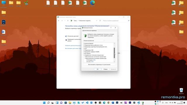Open the Chat taskbar icon
The height and width of the screenshot is (105, 187).
pyautogui.click(x=61, y=103)
